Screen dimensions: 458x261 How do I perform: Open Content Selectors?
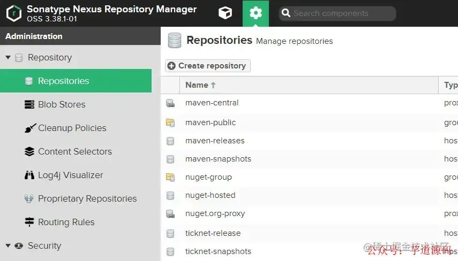tap(75, 152)
